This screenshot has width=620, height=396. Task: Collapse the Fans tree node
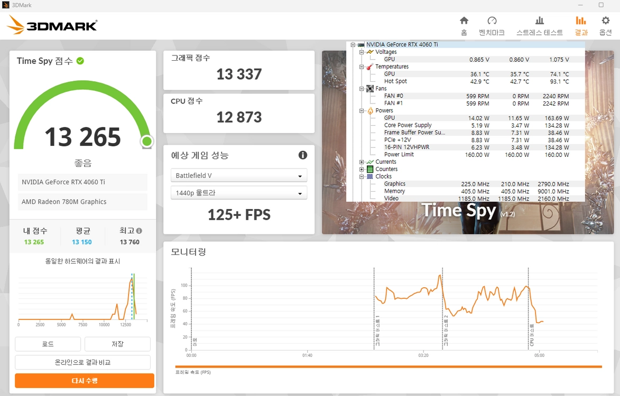pos(362,88)
